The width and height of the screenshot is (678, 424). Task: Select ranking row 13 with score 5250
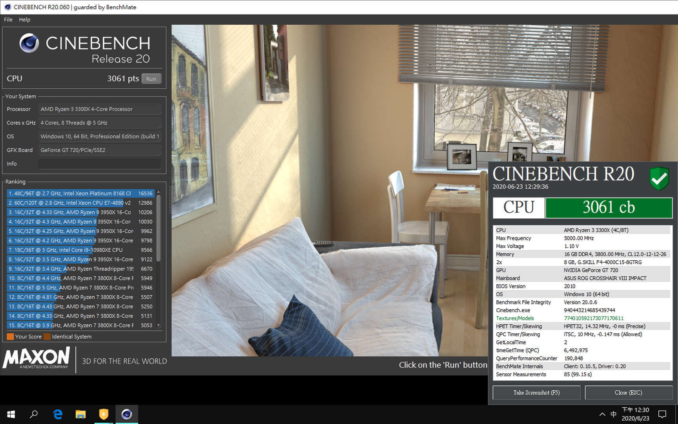pos(80,307)
